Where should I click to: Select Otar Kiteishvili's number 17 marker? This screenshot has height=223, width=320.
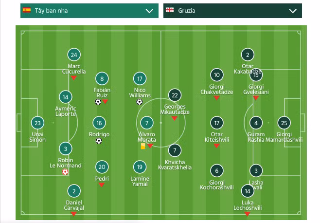216,123
